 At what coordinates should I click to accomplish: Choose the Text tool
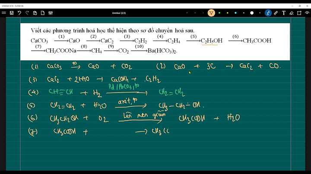coord(284,13)
